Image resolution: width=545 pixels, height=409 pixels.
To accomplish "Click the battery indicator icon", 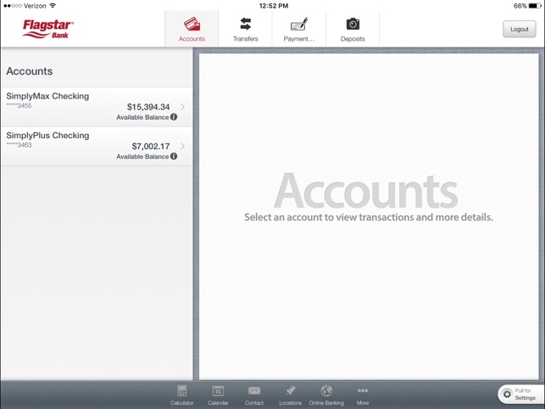I will click(535, 6).
